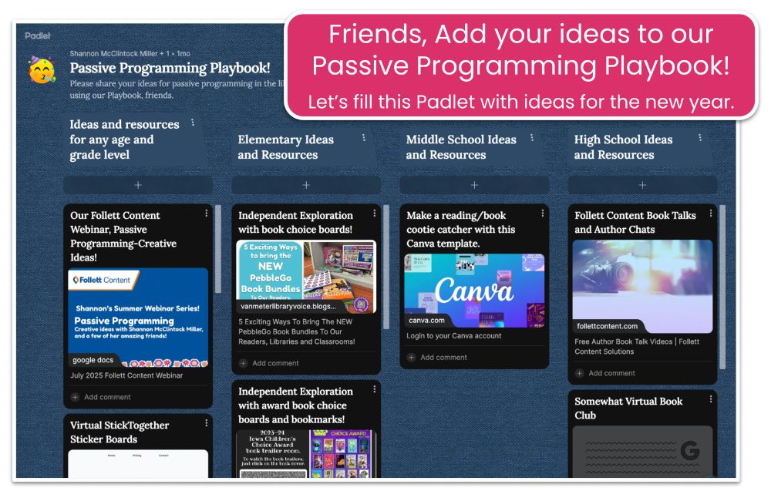Open the Iowa Children's Choice Award thumbnail
The width and height of the screenshot is (771, 491).
click(x=306, y=454)
